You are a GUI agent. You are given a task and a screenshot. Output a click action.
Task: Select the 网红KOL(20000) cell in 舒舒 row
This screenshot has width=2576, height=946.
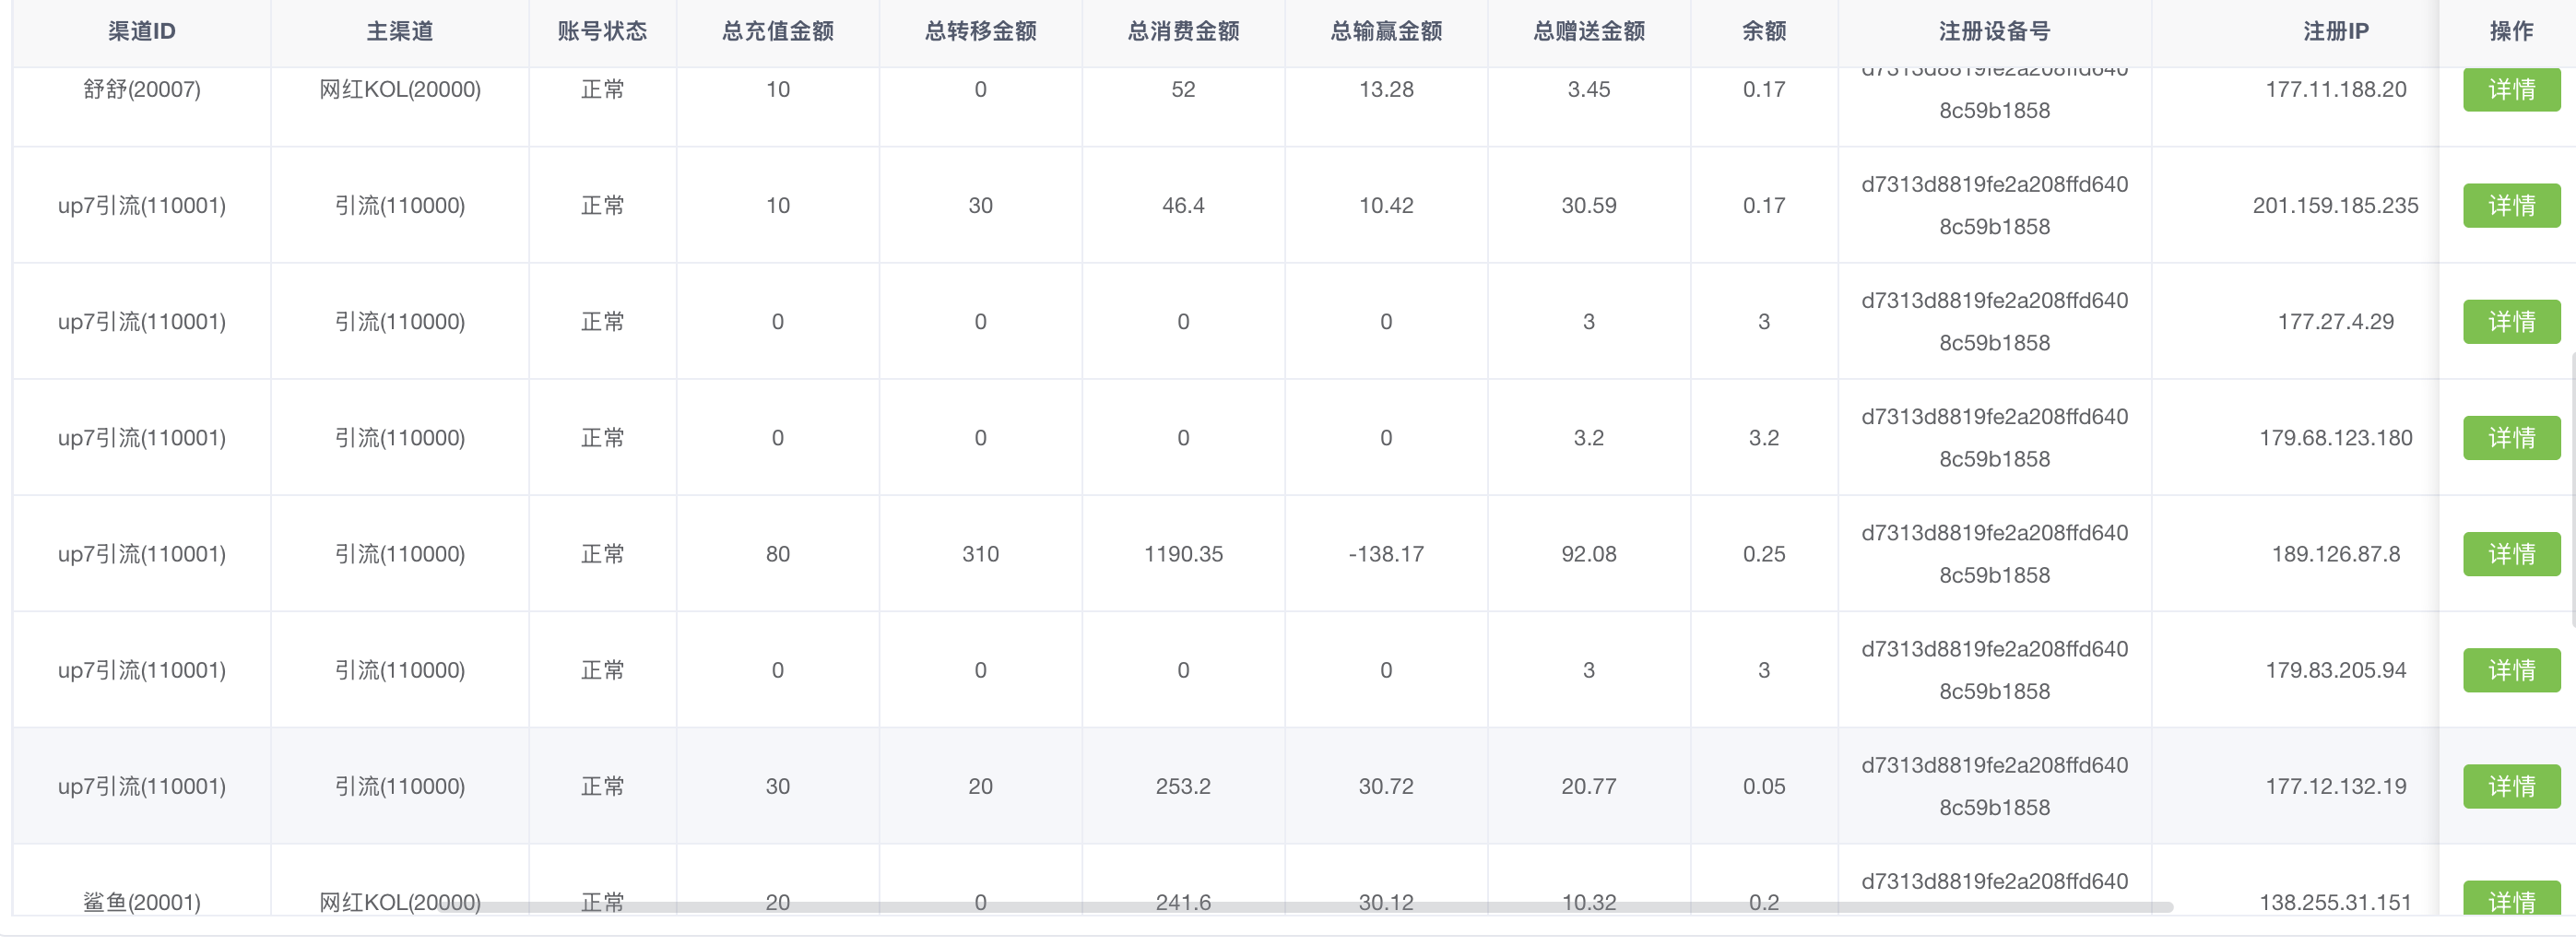[x=400, y=89]
